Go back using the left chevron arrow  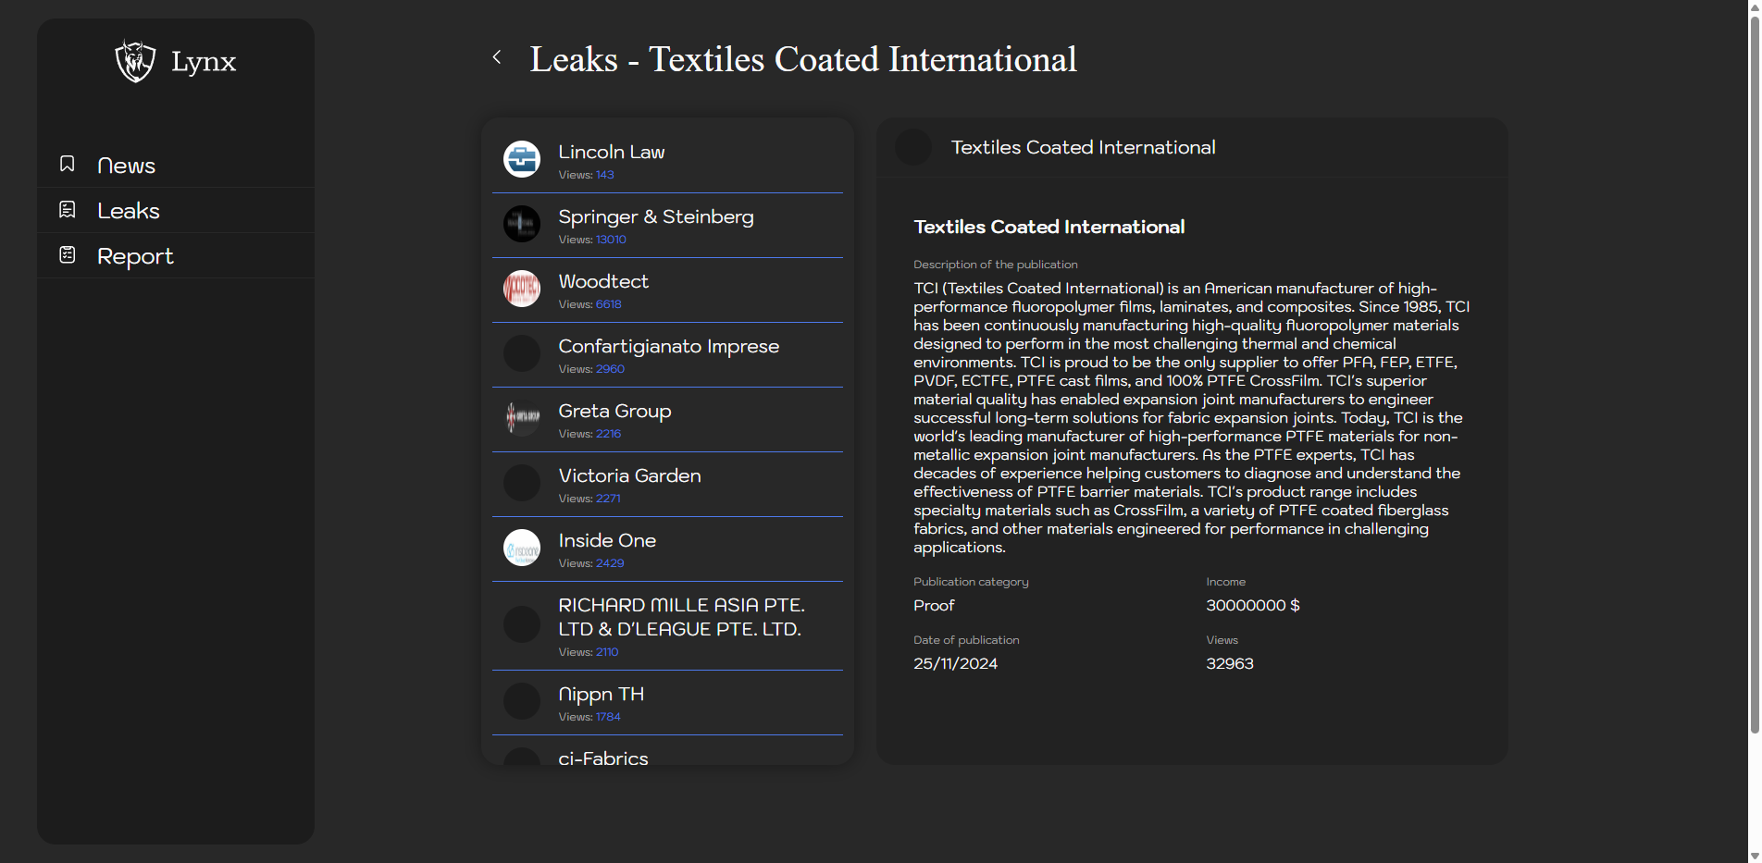point(497,57)
